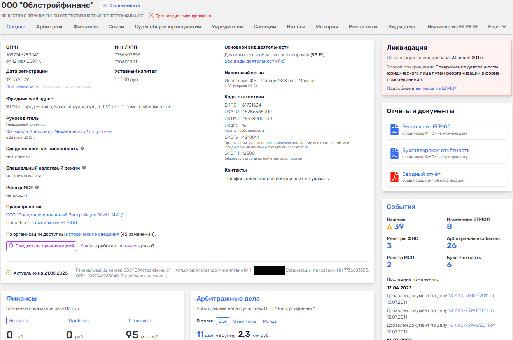Click the 11 дел cases link
The width and height of the screenshot is (513, 340).
(205, 334)
